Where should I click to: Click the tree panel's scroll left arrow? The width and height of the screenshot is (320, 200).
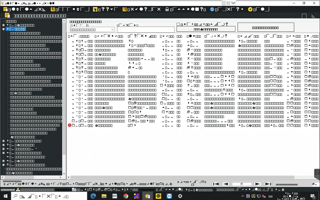[x=3, y=177]
